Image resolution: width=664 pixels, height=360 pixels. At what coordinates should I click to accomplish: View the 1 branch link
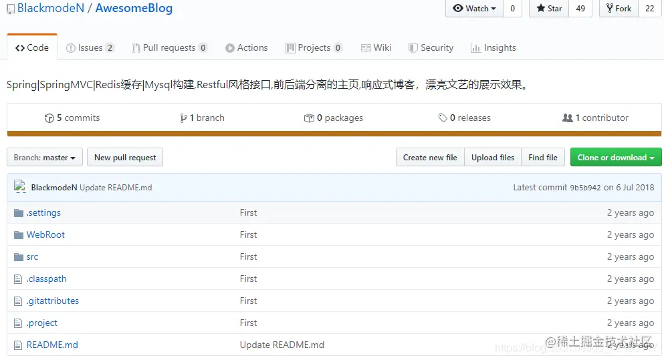pyautogui.click(x=202, y=118)
